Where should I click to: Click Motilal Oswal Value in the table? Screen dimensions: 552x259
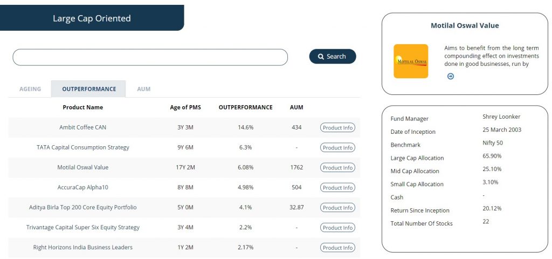coord(82,167)
